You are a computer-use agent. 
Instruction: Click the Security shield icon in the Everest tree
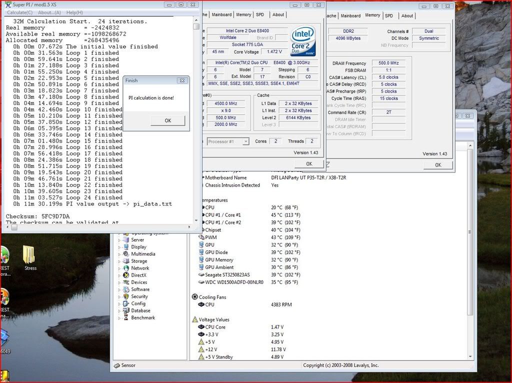click(x=125, y=296)
